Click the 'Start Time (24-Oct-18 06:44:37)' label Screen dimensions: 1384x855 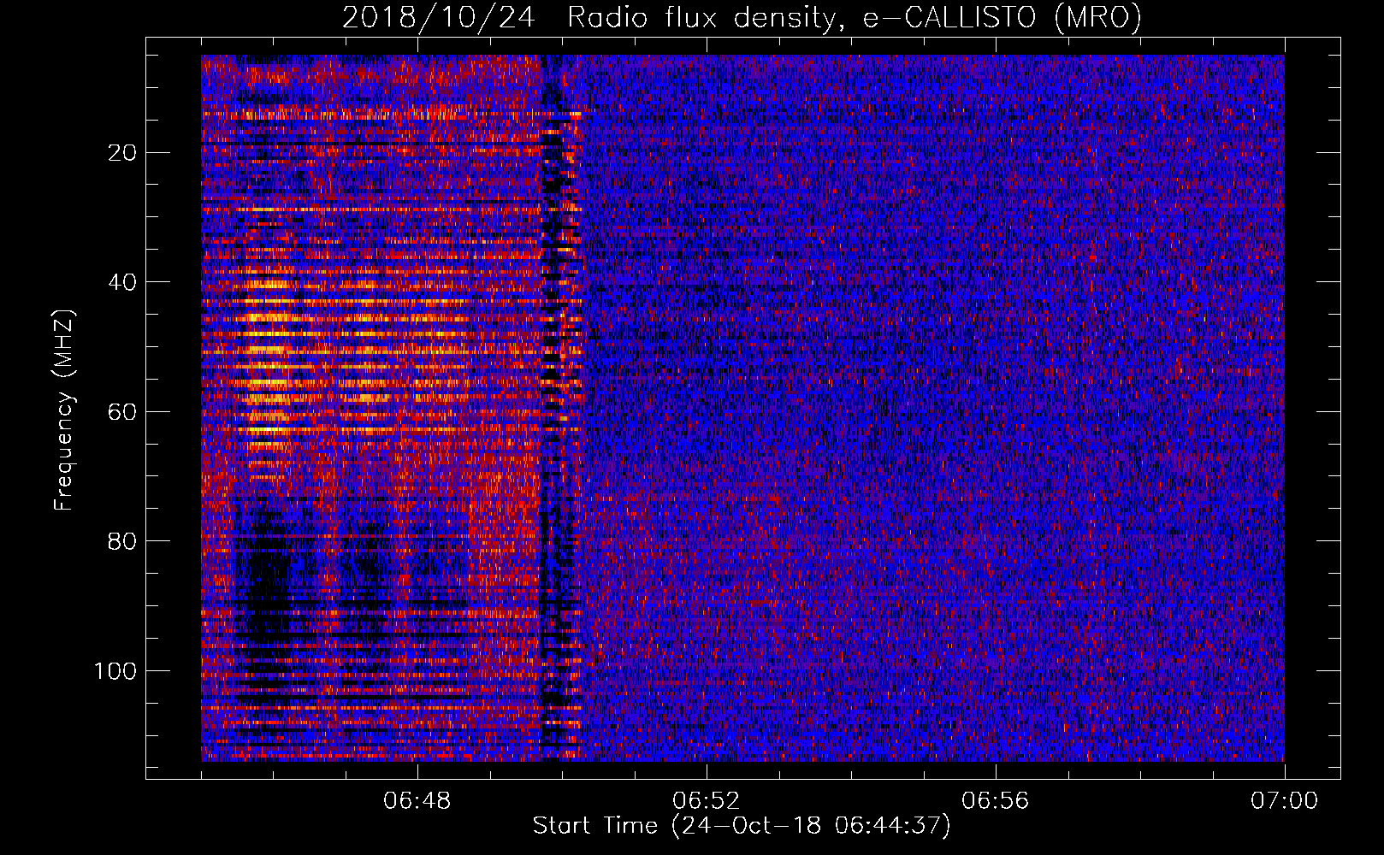[742, 826]
